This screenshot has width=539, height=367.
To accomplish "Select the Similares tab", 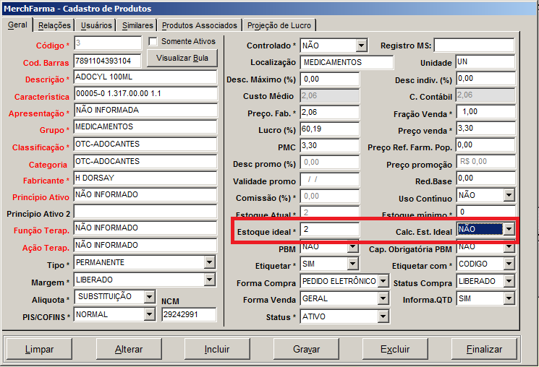I will [137, 25].
